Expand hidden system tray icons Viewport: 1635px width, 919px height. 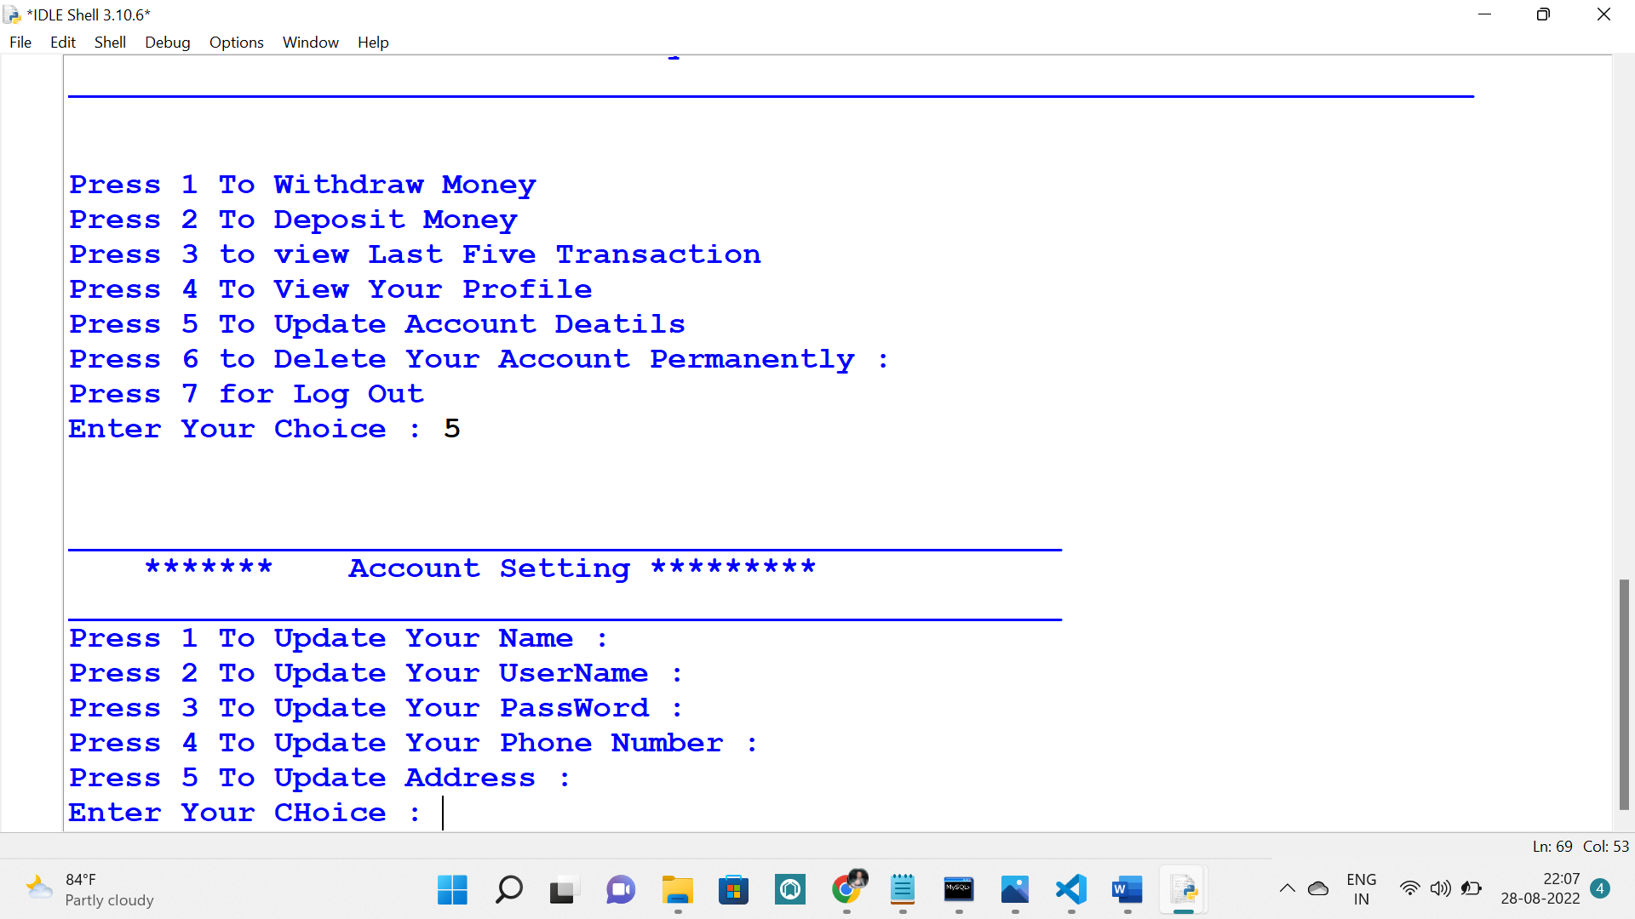pos(1288,888)
